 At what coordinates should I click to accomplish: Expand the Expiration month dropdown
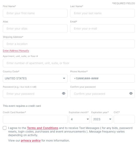click(79, 119)
